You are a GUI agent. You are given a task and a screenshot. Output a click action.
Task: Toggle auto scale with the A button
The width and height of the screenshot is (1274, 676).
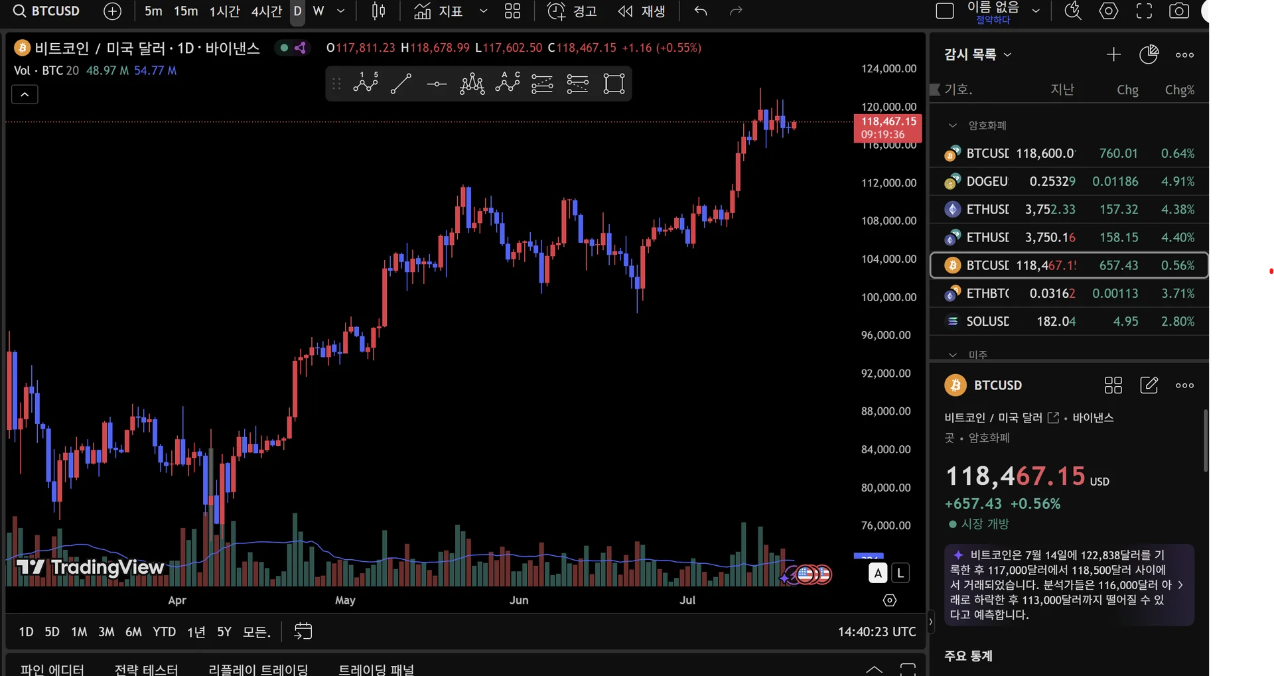click(878, 573)
